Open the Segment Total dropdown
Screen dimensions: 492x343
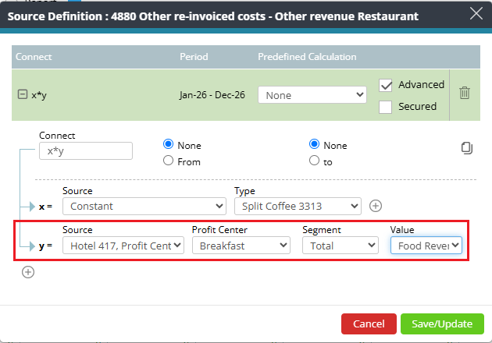340,246
